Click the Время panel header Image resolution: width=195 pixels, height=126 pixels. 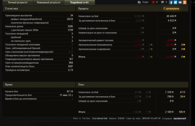9,84
